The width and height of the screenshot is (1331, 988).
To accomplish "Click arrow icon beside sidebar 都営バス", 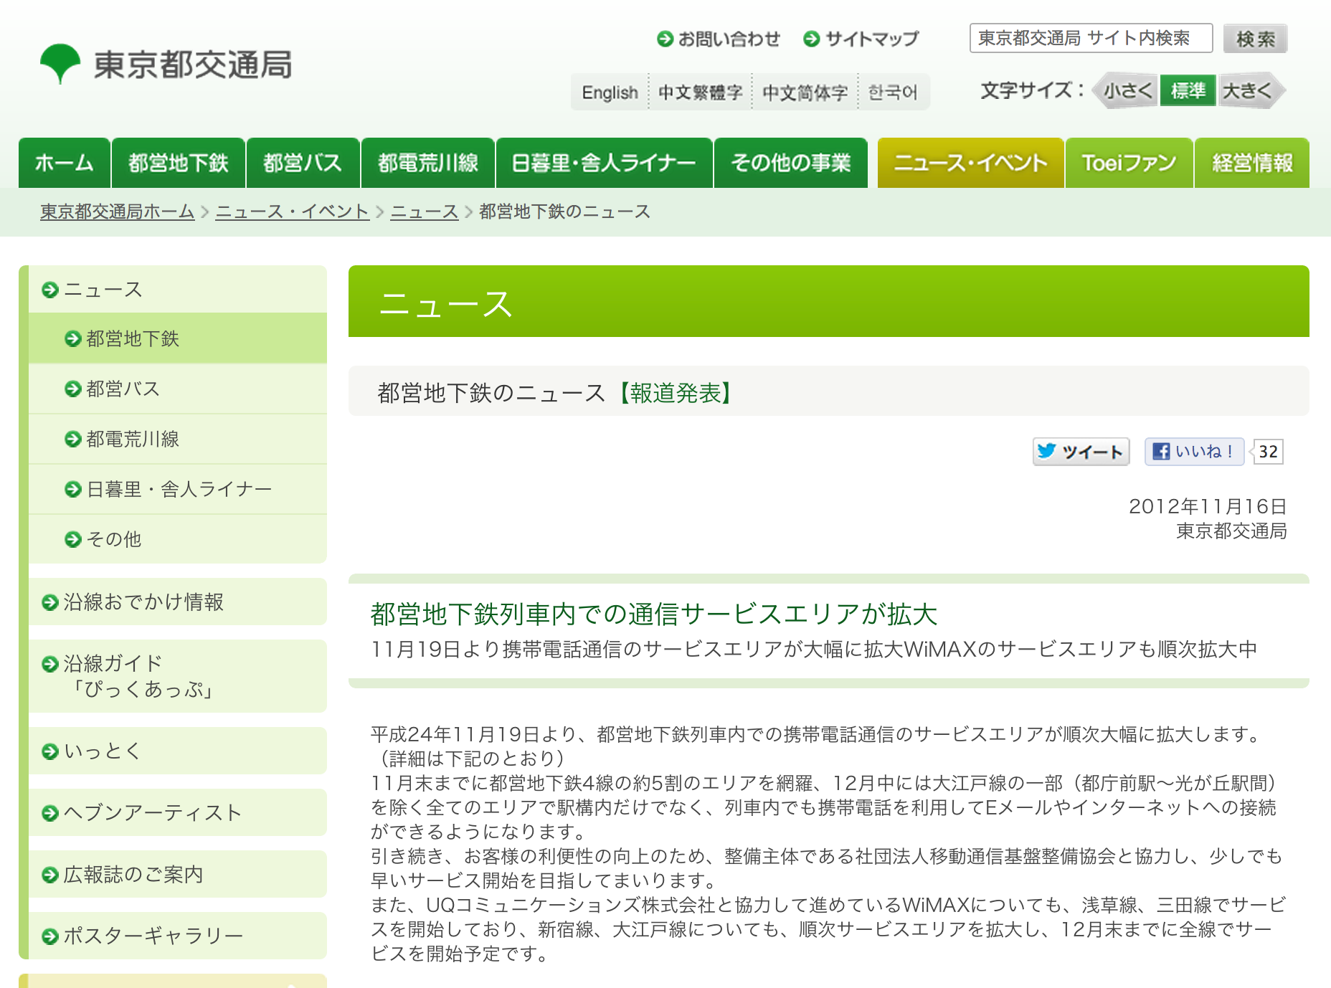I will tap(72, 389).
